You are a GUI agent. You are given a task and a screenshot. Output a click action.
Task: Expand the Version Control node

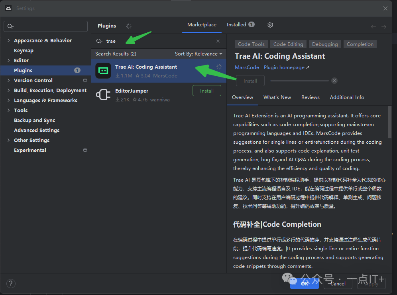[x=9, y=80]
